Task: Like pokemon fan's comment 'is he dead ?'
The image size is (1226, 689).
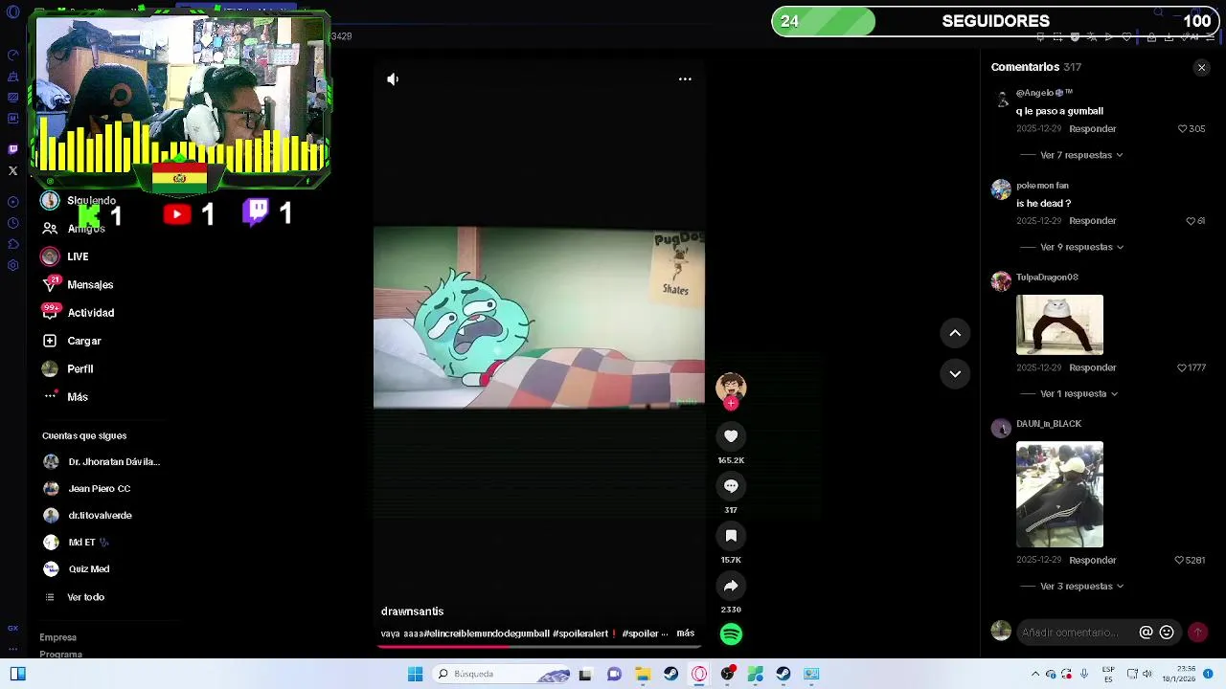Action: point(1191,221)
